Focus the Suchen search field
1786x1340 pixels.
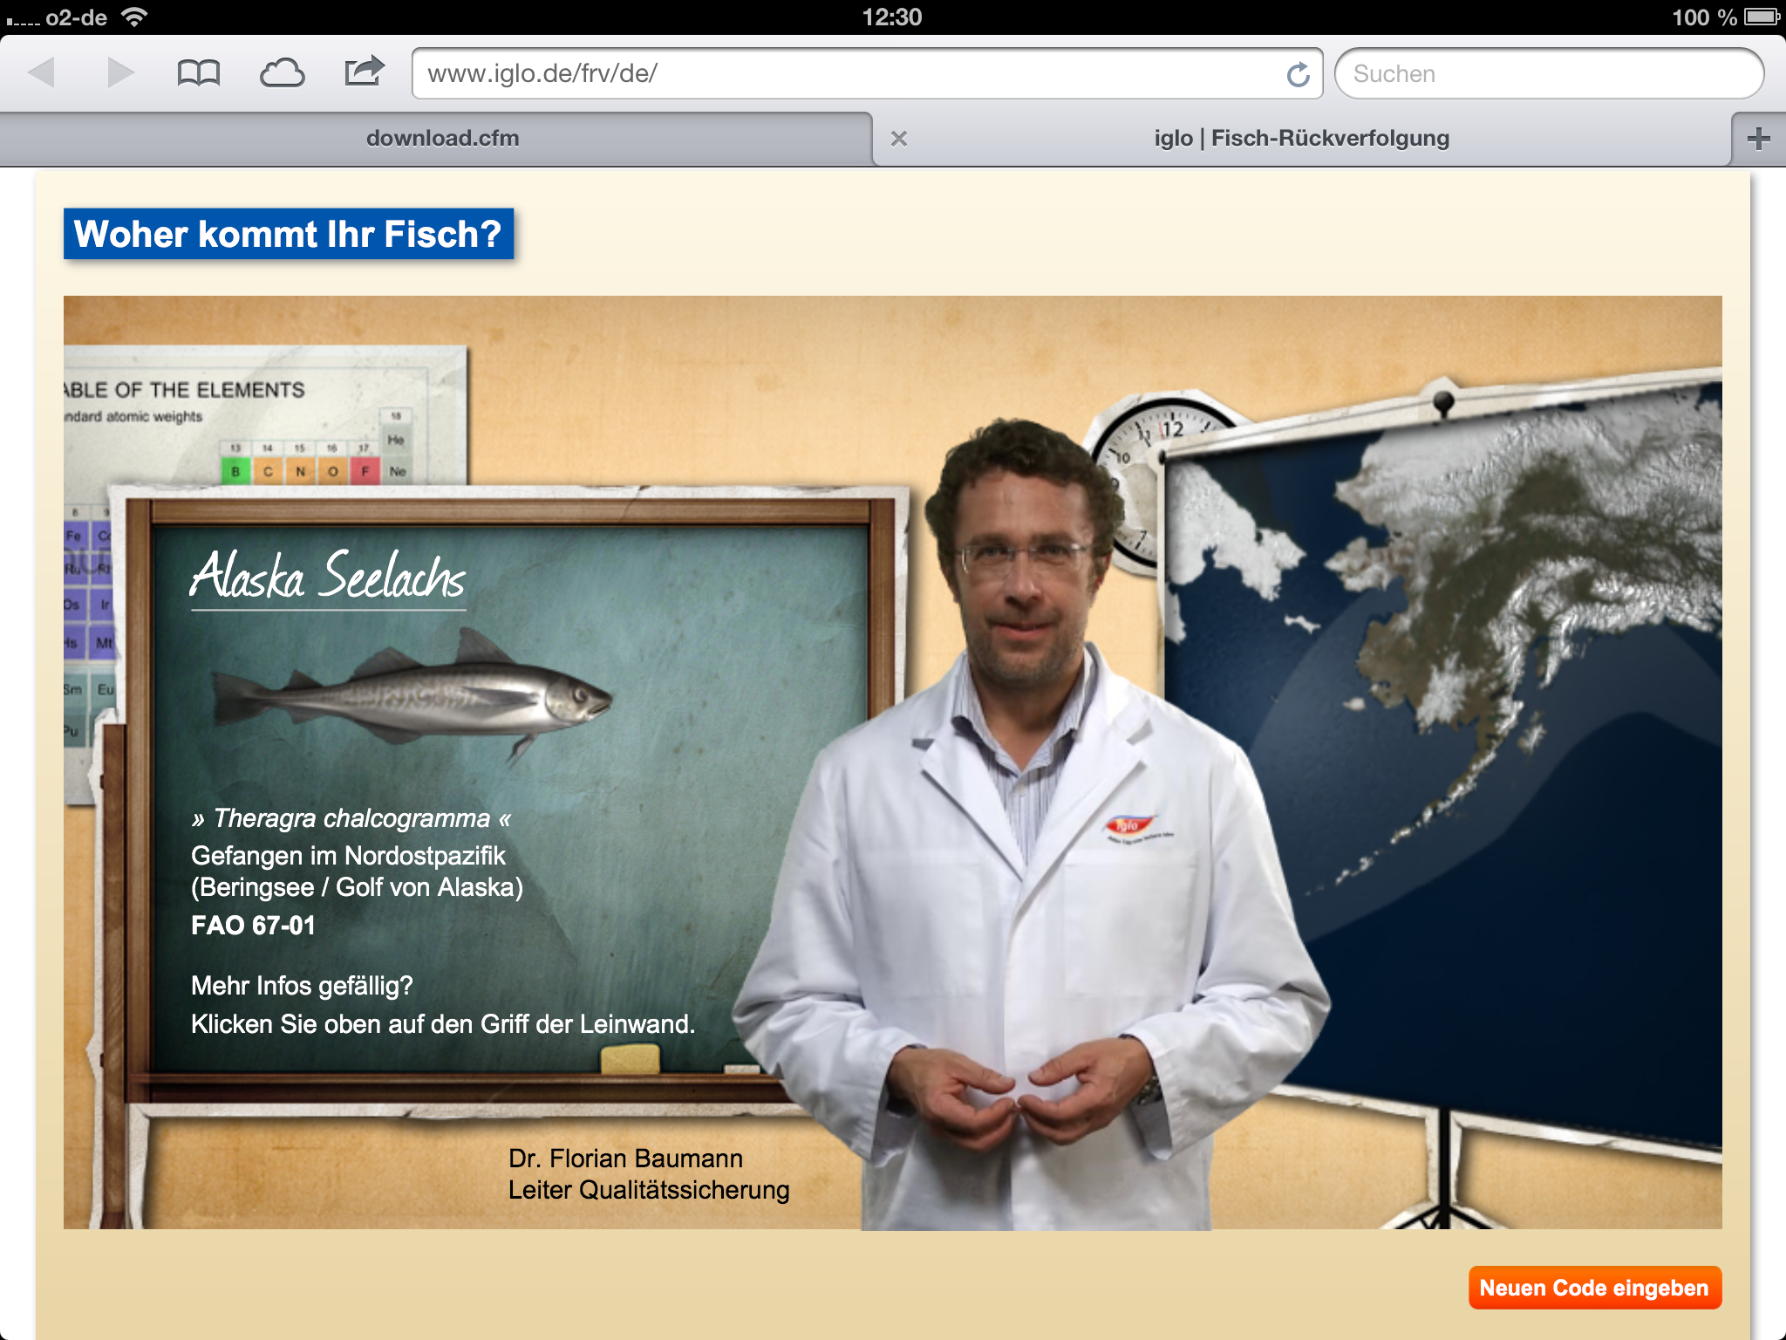pos(1548,74)
